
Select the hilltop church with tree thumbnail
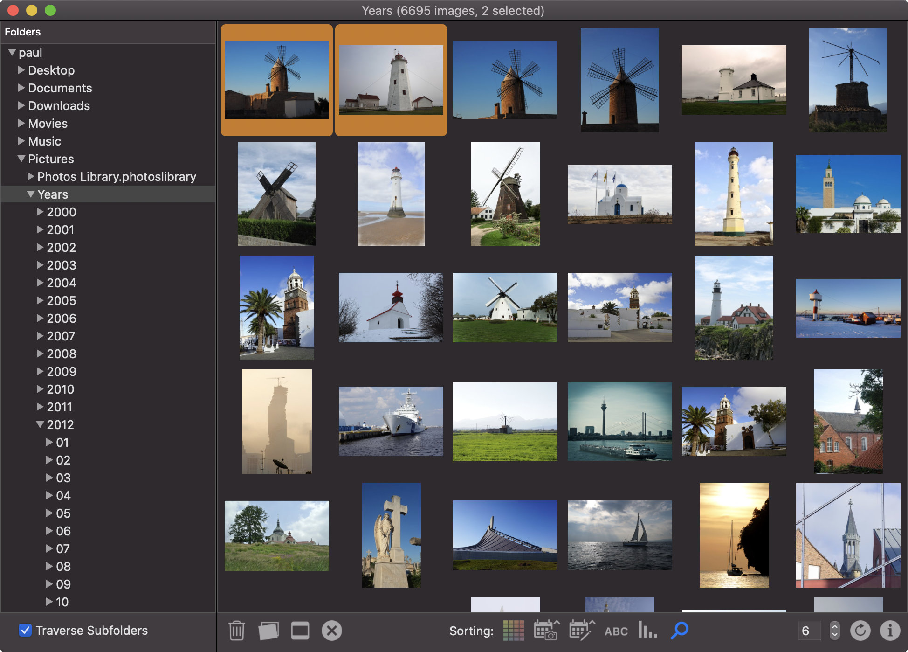(x=277, y=535)
